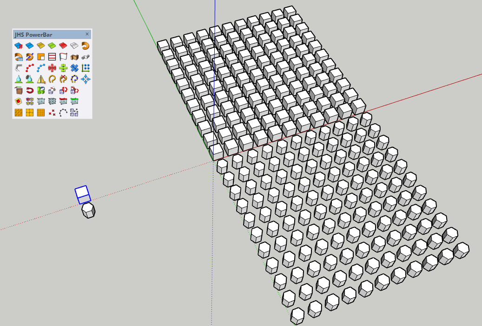The height and width of the screenshot is (326, 482).
Task: Click the three red x marks icon
Action: pyautogui.click(x=52, y=113)
